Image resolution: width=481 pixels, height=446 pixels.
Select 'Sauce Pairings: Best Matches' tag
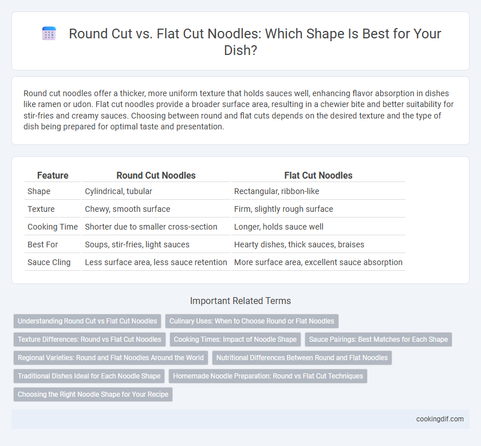(379, 340)
